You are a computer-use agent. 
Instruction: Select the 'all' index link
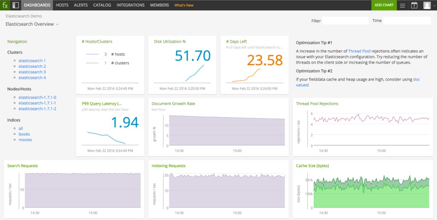(x=20, y=128)
